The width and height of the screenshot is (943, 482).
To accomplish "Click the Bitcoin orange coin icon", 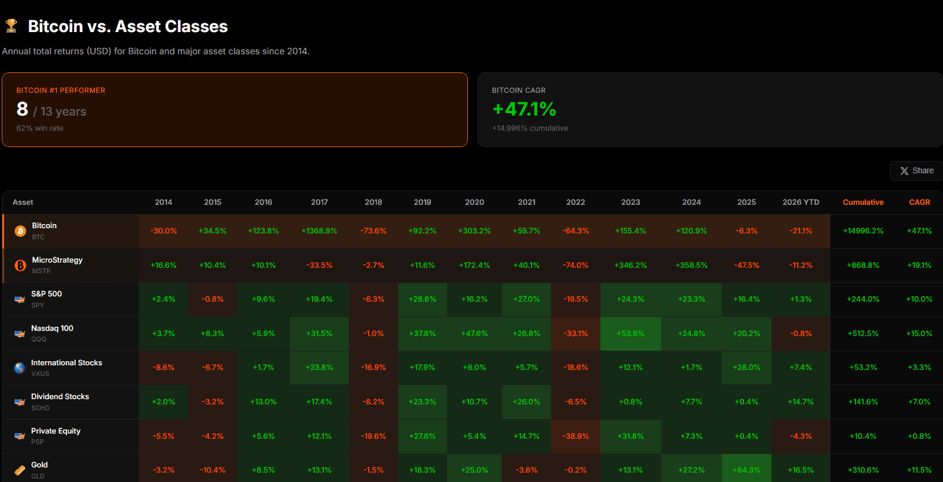I will [x=20, y=231].
